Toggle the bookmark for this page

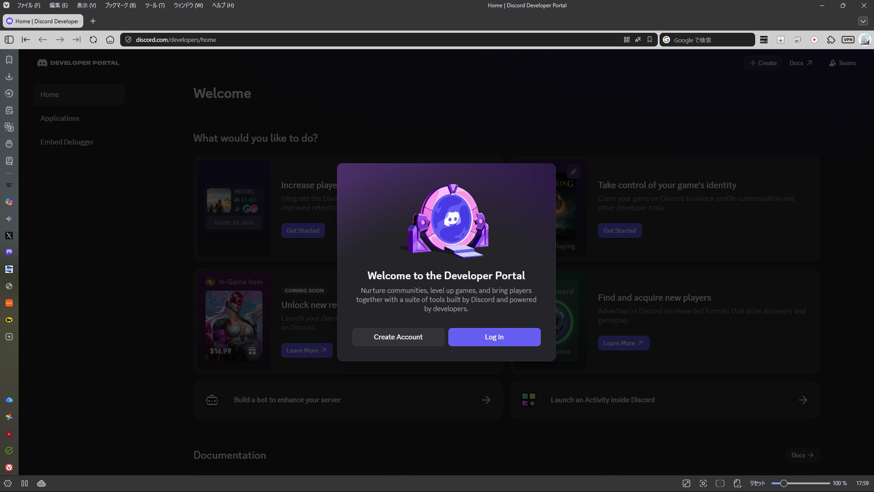(x=650, y=40)
